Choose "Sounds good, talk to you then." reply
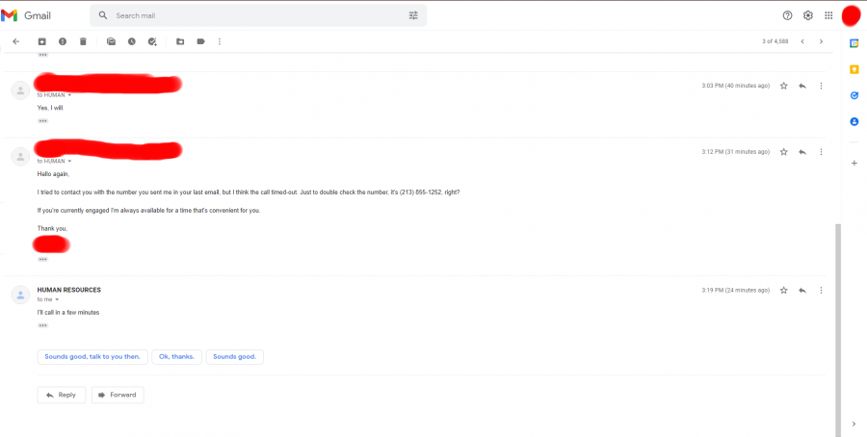Image resolution: width=867 pixels, height=437 pixels. click(92, 356)
